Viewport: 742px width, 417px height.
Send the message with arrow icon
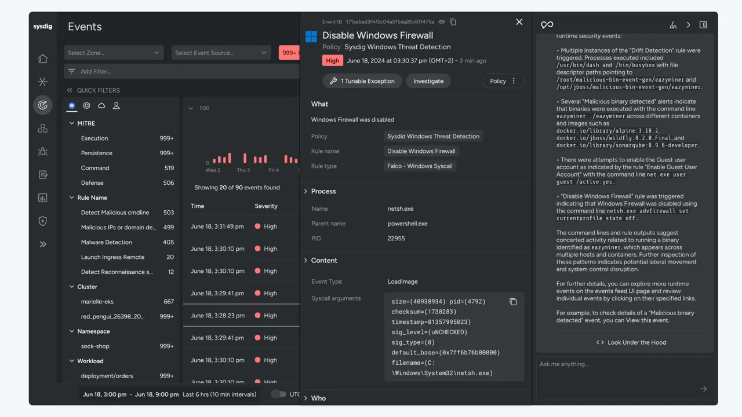point(703,389)
